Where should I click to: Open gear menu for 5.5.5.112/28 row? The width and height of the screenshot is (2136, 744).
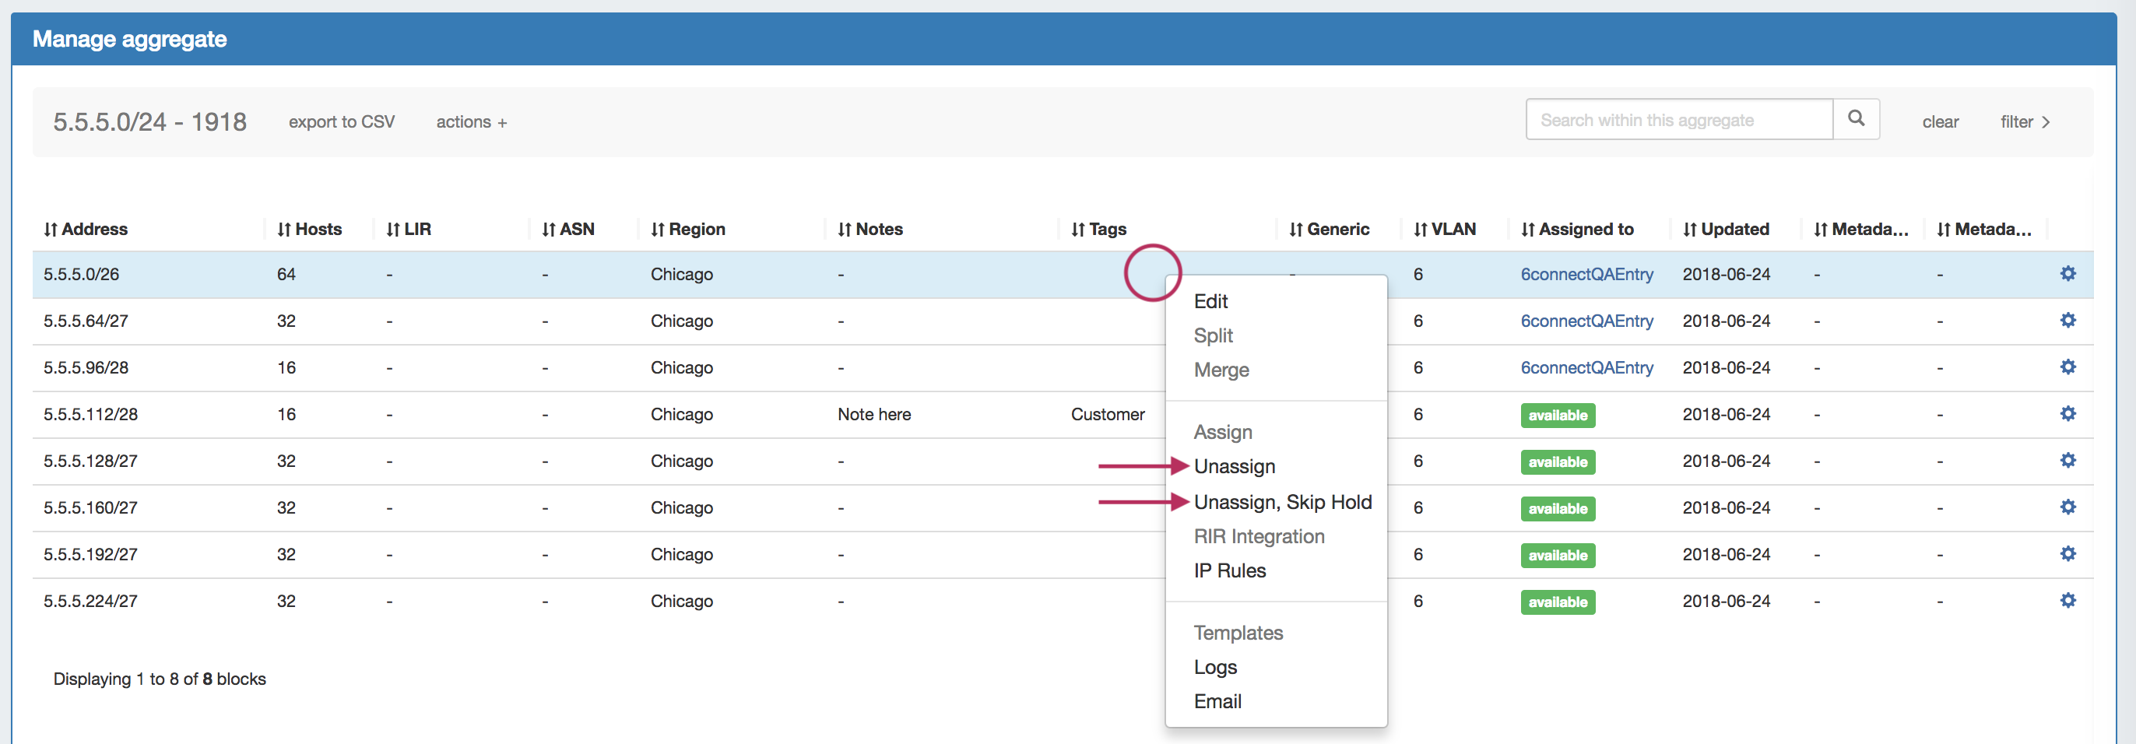[x=2067, y=413]
